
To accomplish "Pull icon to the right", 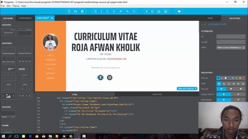I will pos(241,89).
